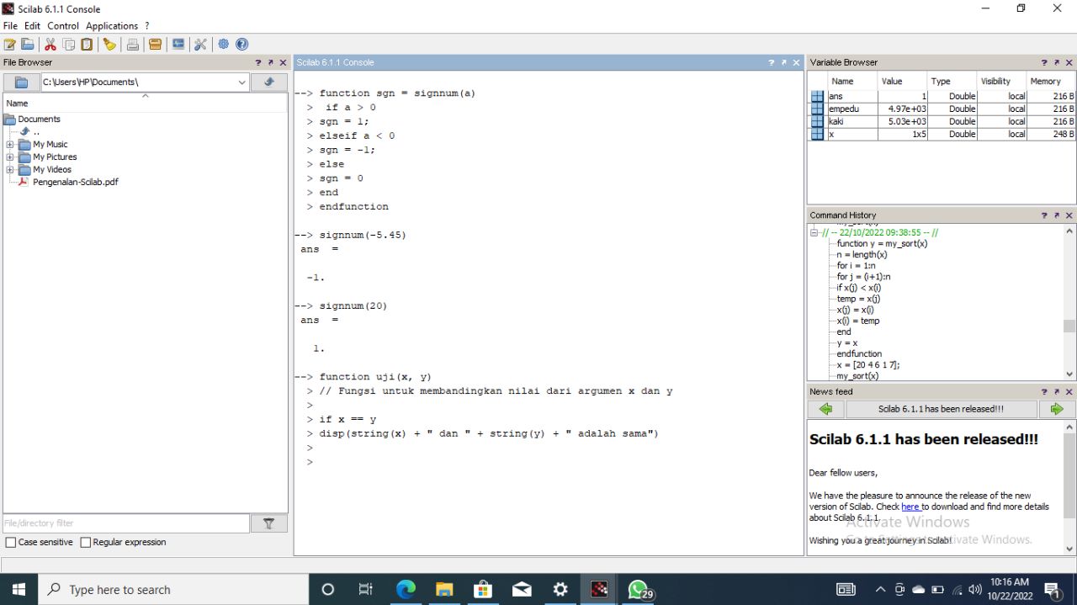The image size is (1077, 605).
Task: Undock the Command History panel
Action: pyautogui.click(x=1057, y=215)
